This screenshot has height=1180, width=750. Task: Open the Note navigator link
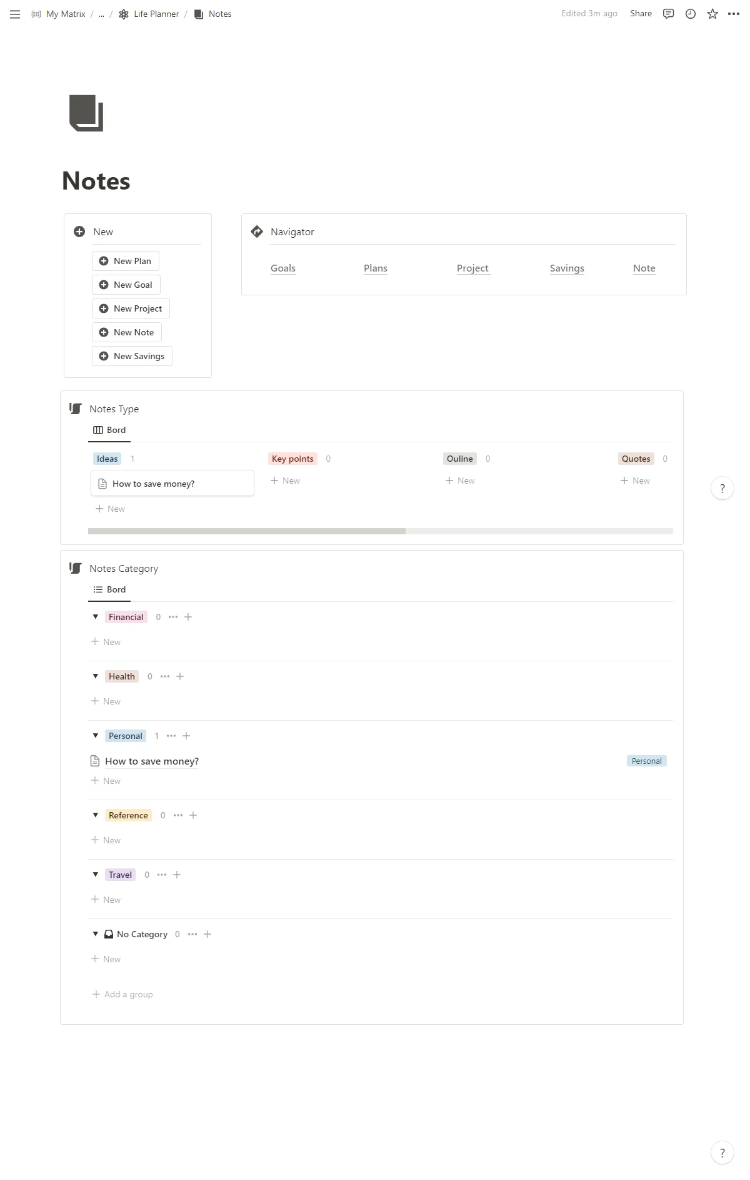[644, 268]
